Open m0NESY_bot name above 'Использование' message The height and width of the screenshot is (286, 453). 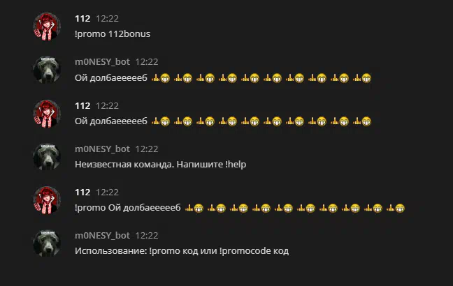click(102, 236)
